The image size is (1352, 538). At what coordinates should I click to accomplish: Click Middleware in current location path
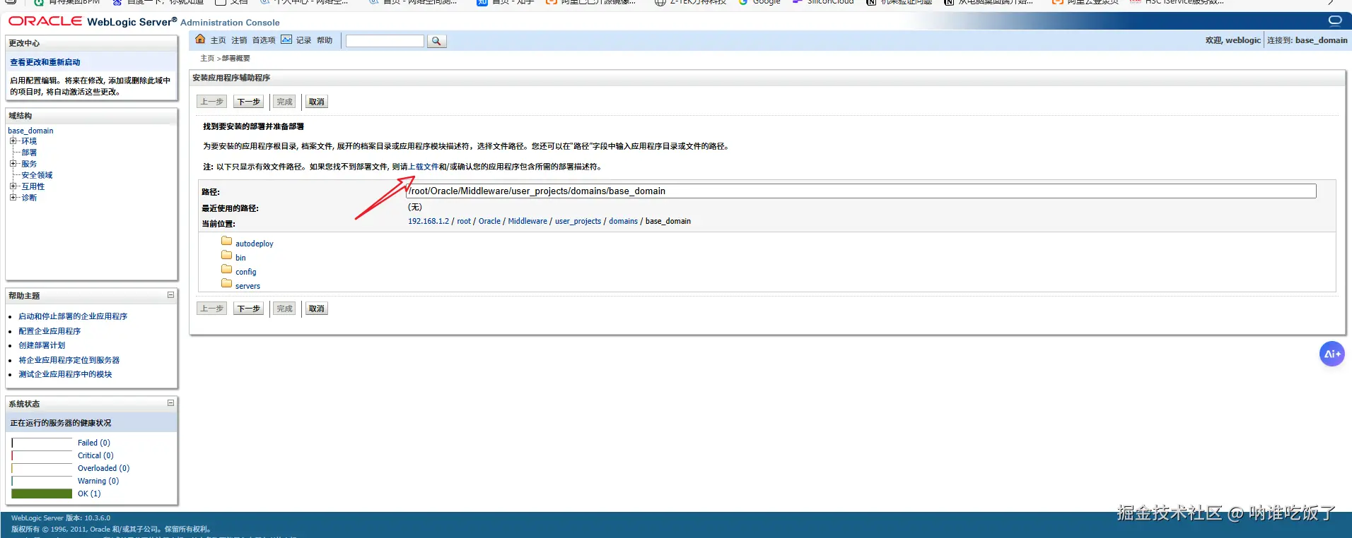coord(528,221)
